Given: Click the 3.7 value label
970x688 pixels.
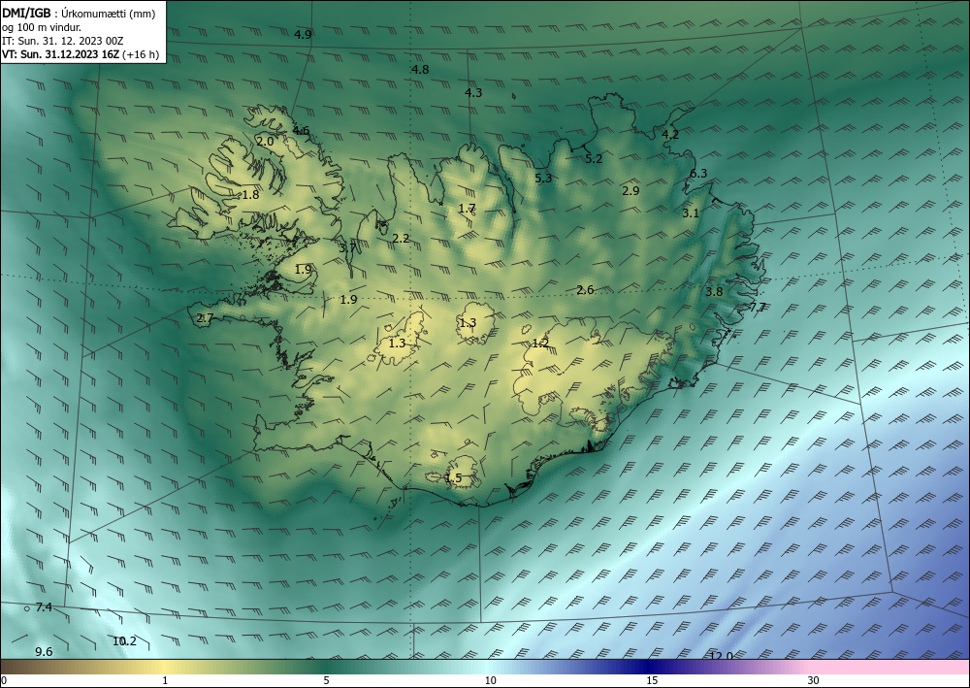Looking at the screenshot, I should click(x=347, y=247).
